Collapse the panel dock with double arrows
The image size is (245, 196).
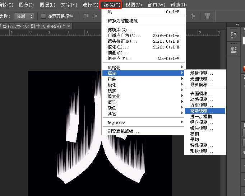click(237, 25)
